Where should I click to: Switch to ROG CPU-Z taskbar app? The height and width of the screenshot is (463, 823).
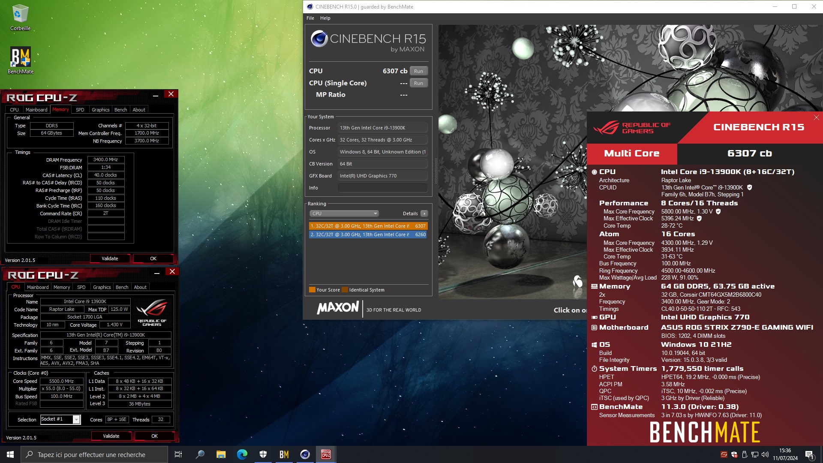pos(326,454)
